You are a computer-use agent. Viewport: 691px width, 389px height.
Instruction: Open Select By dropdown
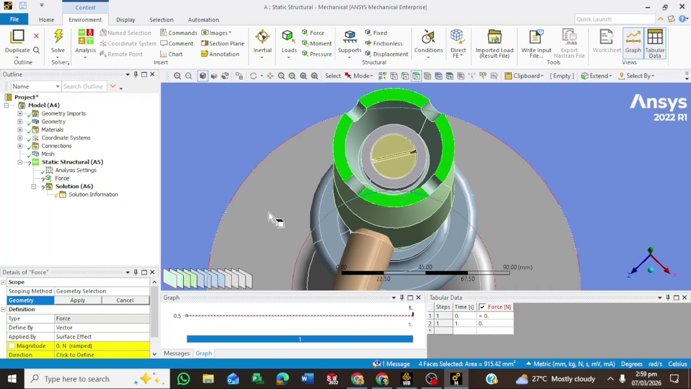coord(636,76)
